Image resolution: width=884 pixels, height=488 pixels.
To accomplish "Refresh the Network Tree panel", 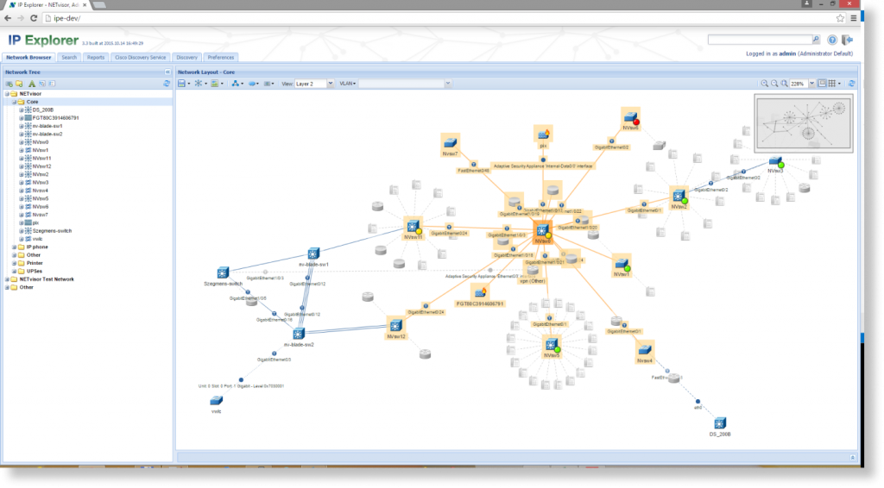I will tap(167, 84).
